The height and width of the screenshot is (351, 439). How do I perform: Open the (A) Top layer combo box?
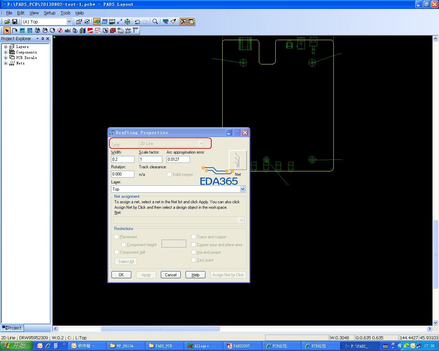pyautogui.click(x=69, y=22)
